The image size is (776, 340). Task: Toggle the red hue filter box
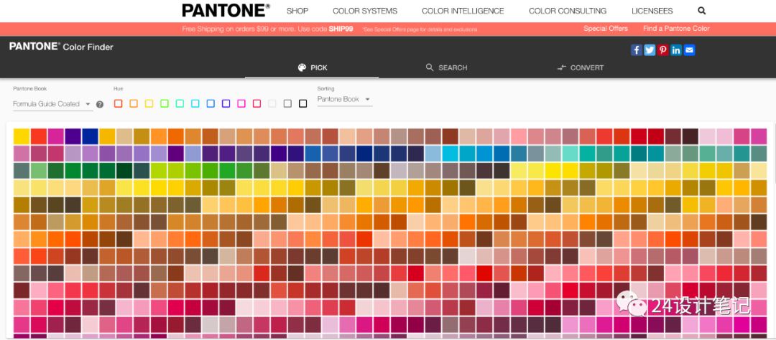(118, 103)
